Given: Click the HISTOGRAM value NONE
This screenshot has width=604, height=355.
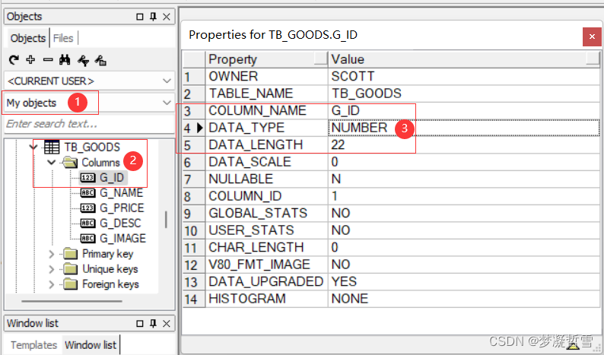Looking at the screenshot, I should (x=464, y=299).
